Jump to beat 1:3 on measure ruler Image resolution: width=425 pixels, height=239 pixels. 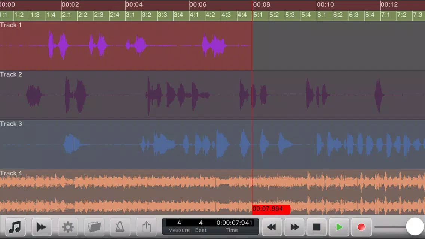(x=35, y=15)
